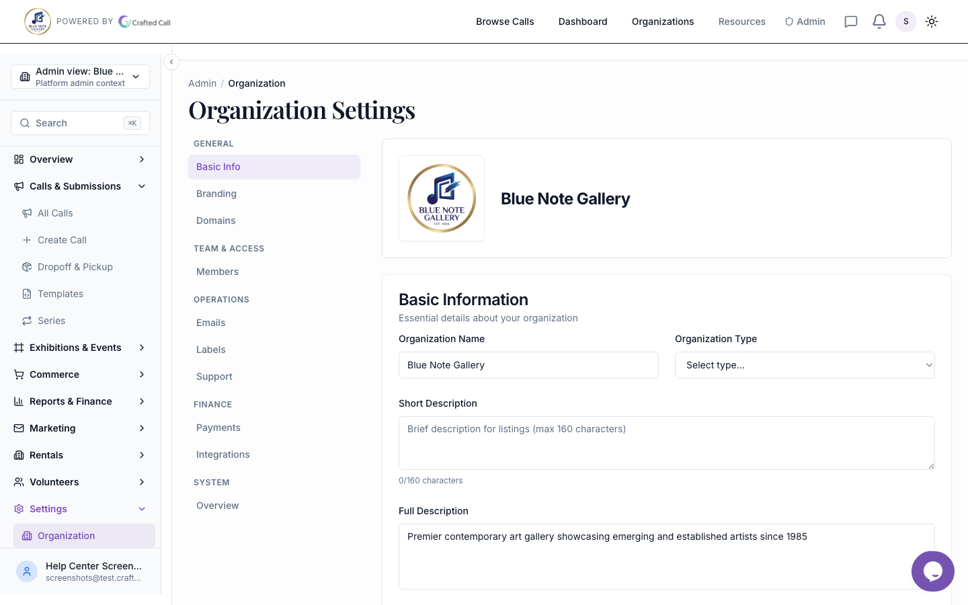This screenshot has height=605, width=968.
Task: Open the notifications bell
Action: [879, 22]
